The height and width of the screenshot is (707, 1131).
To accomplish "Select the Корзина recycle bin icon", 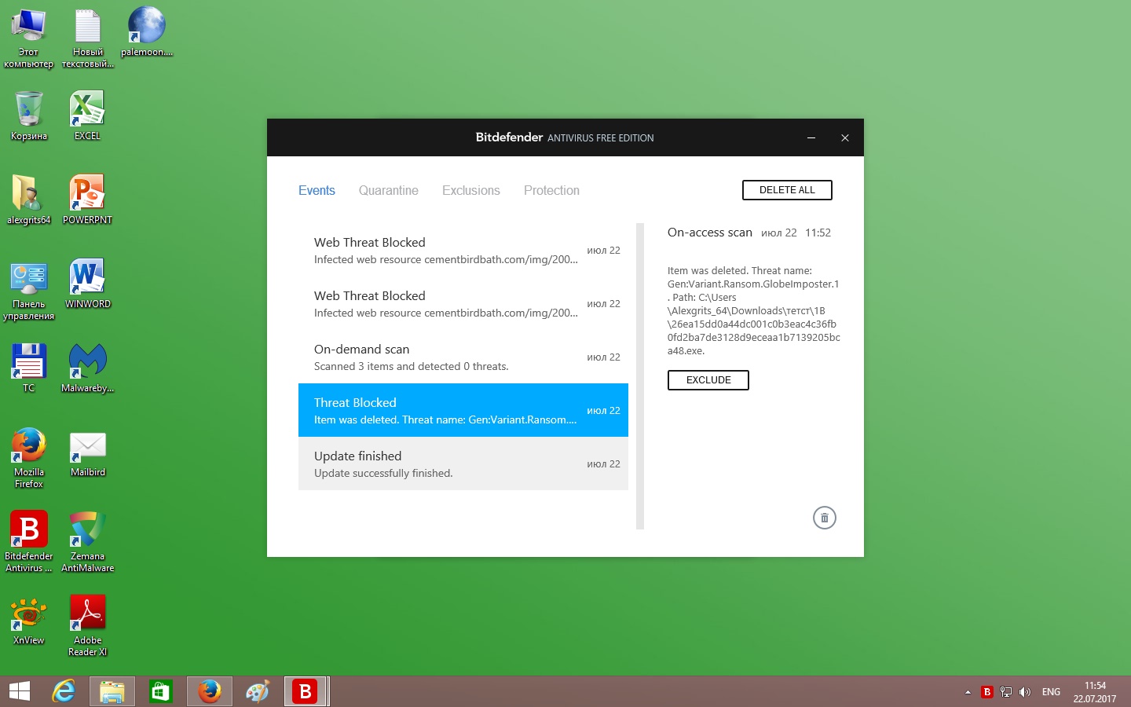I will click(x=29, y=115).
